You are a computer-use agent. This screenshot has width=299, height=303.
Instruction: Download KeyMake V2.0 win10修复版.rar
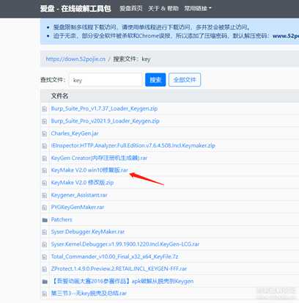(x=89, y=170)
